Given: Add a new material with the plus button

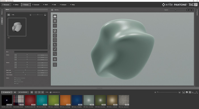Looking at the screenshot, I should [15, 92].
